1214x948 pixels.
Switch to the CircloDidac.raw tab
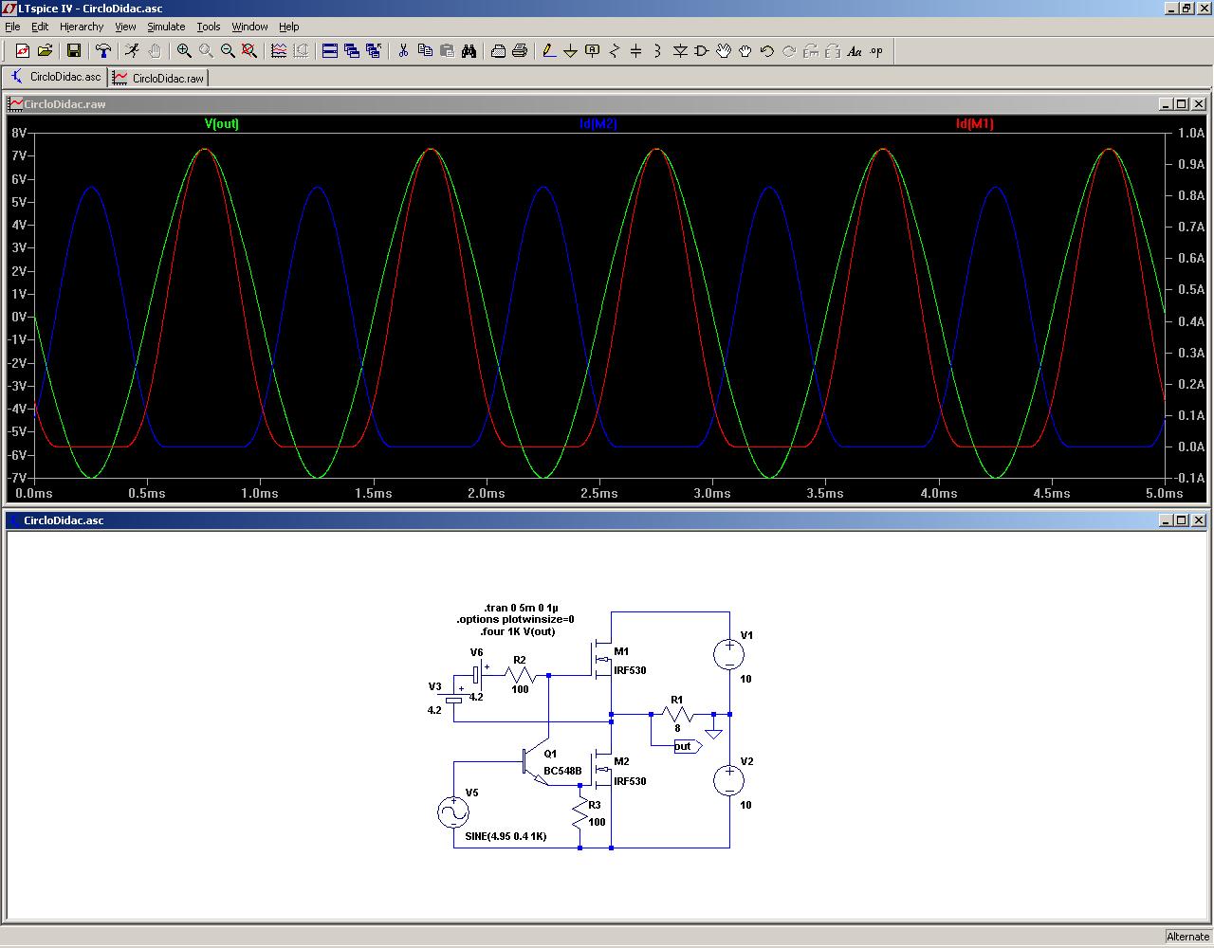tap(158, 78)
